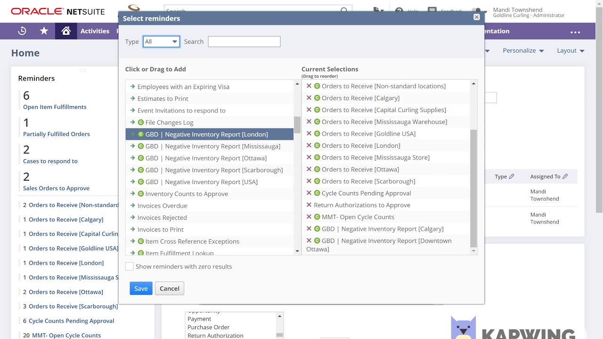Open the Recent Records clock icon
603x339 pixels.
point(22,31)
